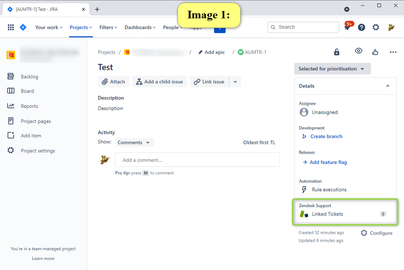Click the Linked Tickets count badge 9

(x=383, y=214)
